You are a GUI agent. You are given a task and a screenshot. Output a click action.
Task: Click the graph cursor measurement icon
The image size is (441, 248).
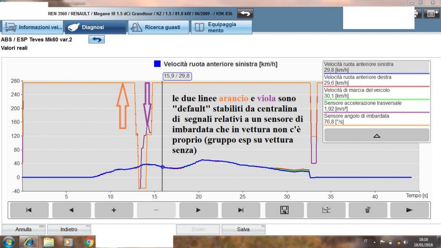click(326, 210)
